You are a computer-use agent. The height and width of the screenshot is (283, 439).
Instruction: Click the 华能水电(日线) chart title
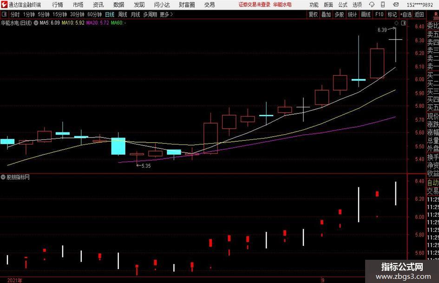coord(17,23)
